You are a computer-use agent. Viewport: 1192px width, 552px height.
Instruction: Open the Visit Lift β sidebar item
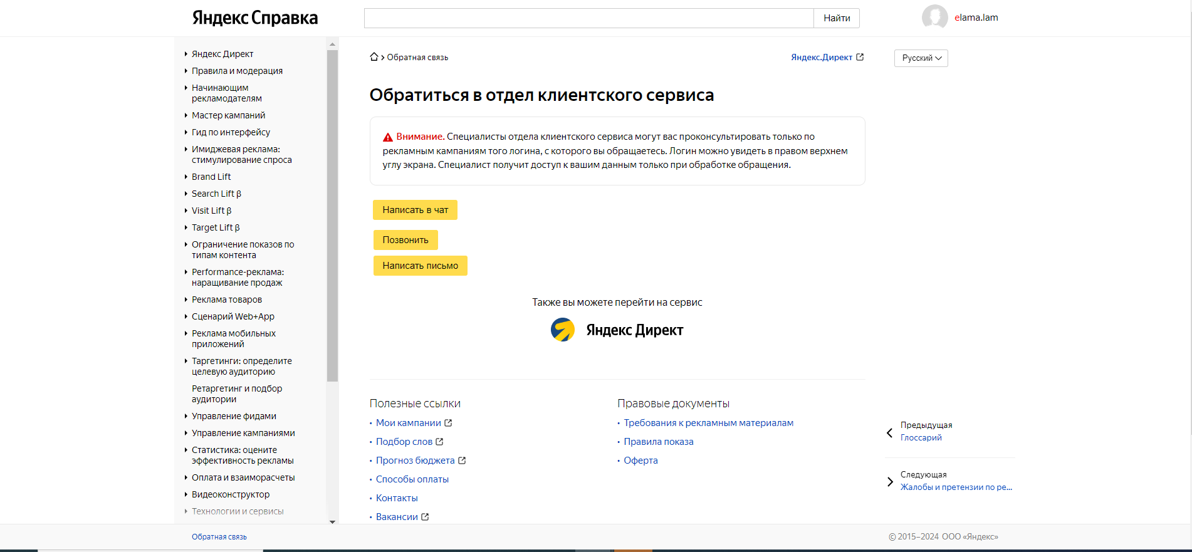click(x=212, y=211)
